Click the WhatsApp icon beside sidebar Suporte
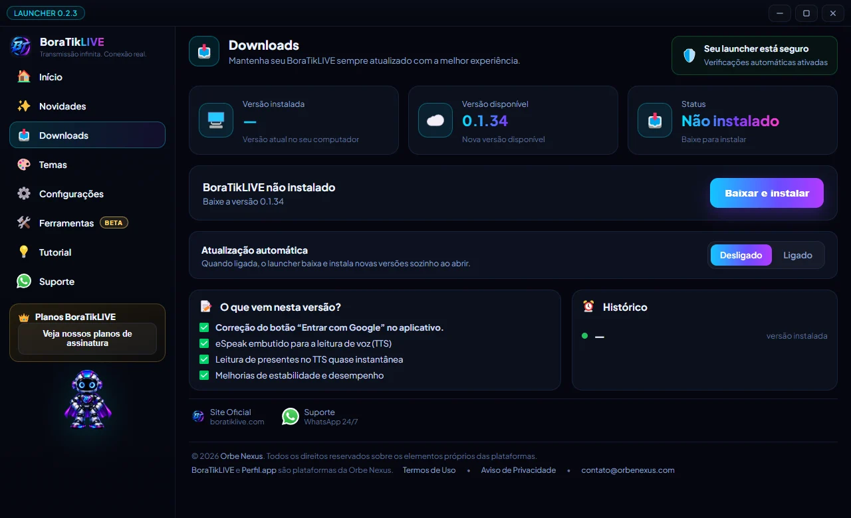851x518 pixels. tap(24, 281)
